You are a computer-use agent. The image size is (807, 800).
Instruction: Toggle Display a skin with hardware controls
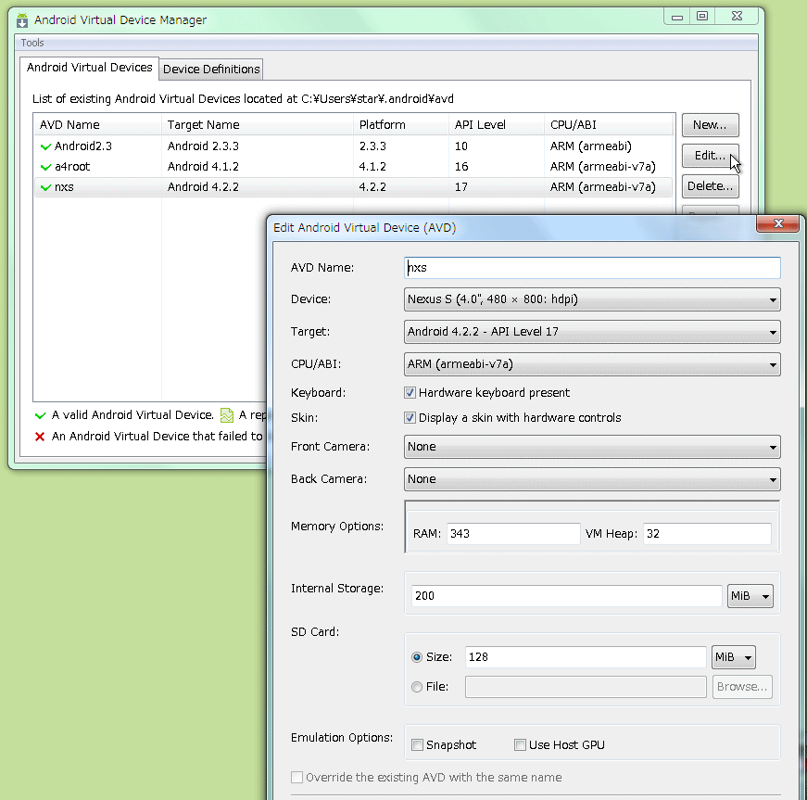410,417
